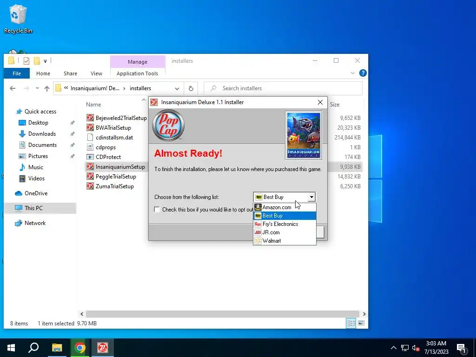Viewport: 476px width, 357px height.
Task: Select the ZumaTrialSetup installer icon
Action: coord(90,186)
